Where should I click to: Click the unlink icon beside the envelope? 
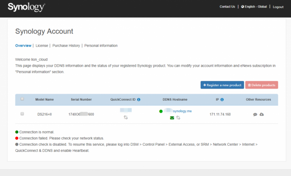pyautogui.click(x=178, y=117)
